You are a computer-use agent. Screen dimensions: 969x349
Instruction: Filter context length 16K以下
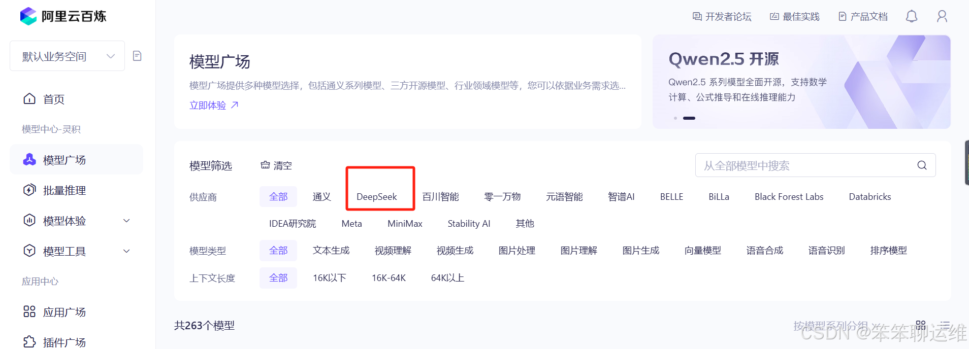click(x=330, y=278)
